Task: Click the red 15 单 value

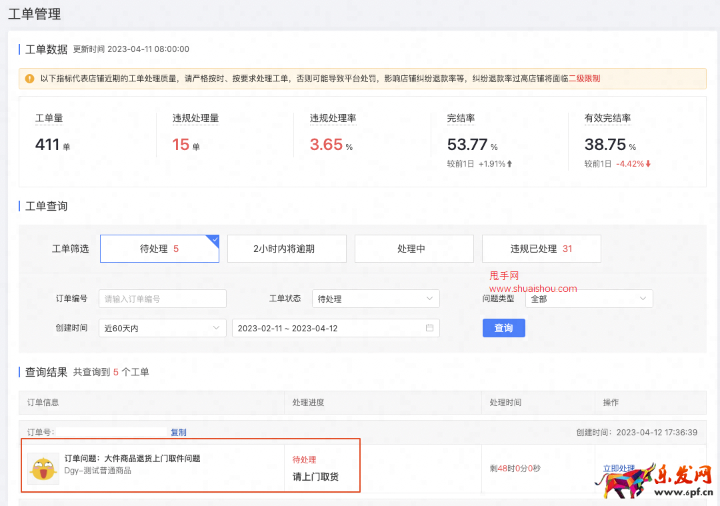Action: tap(186, 145)
